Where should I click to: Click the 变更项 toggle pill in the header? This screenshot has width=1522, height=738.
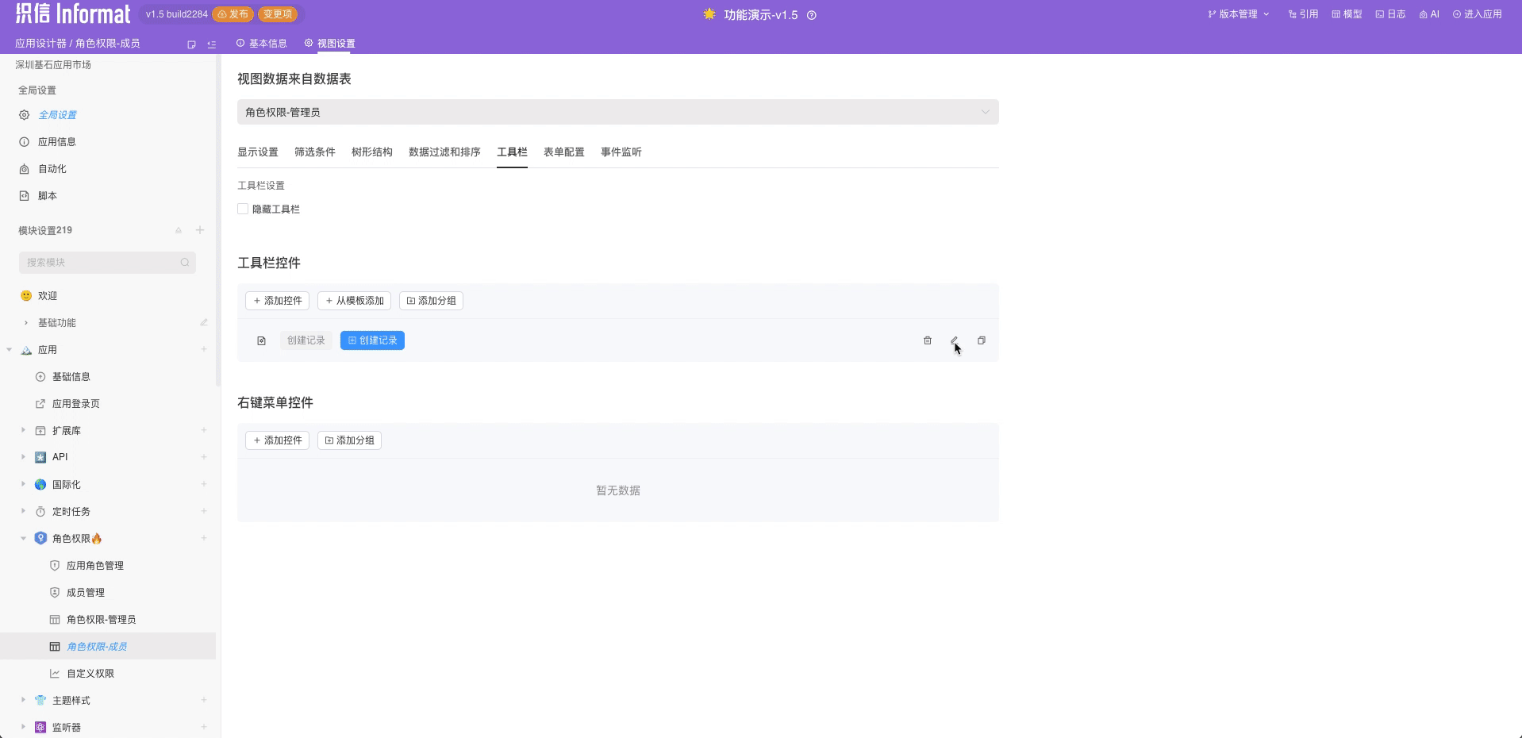[x=277, y=13]
